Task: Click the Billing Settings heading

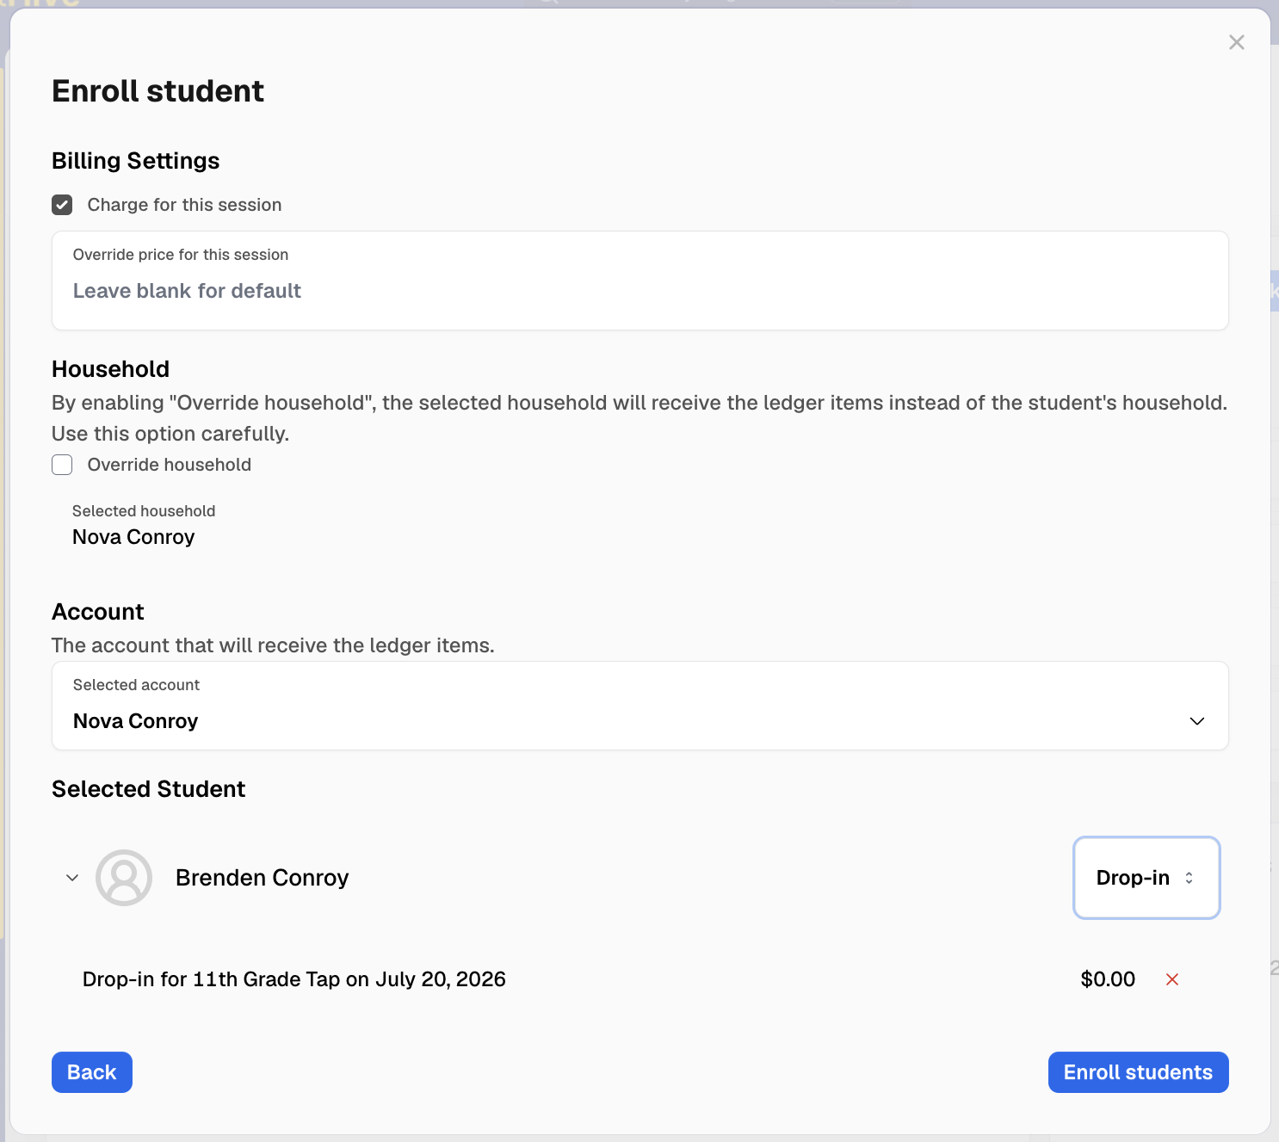Action: coord(136,161)
